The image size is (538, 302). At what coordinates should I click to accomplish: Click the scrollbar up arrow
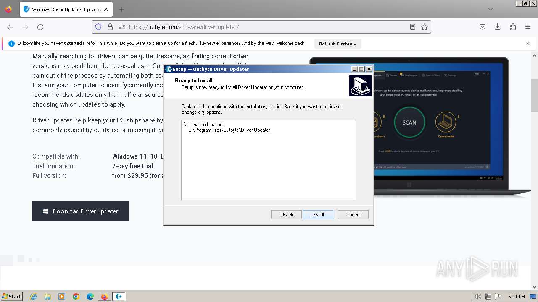[x=535, y=55]
